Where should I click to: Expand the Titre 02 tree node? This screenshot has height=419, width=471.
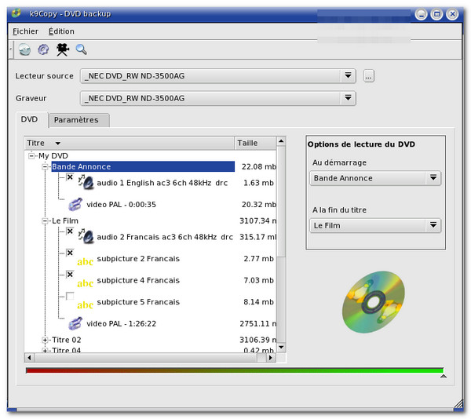tap(45, 340)
